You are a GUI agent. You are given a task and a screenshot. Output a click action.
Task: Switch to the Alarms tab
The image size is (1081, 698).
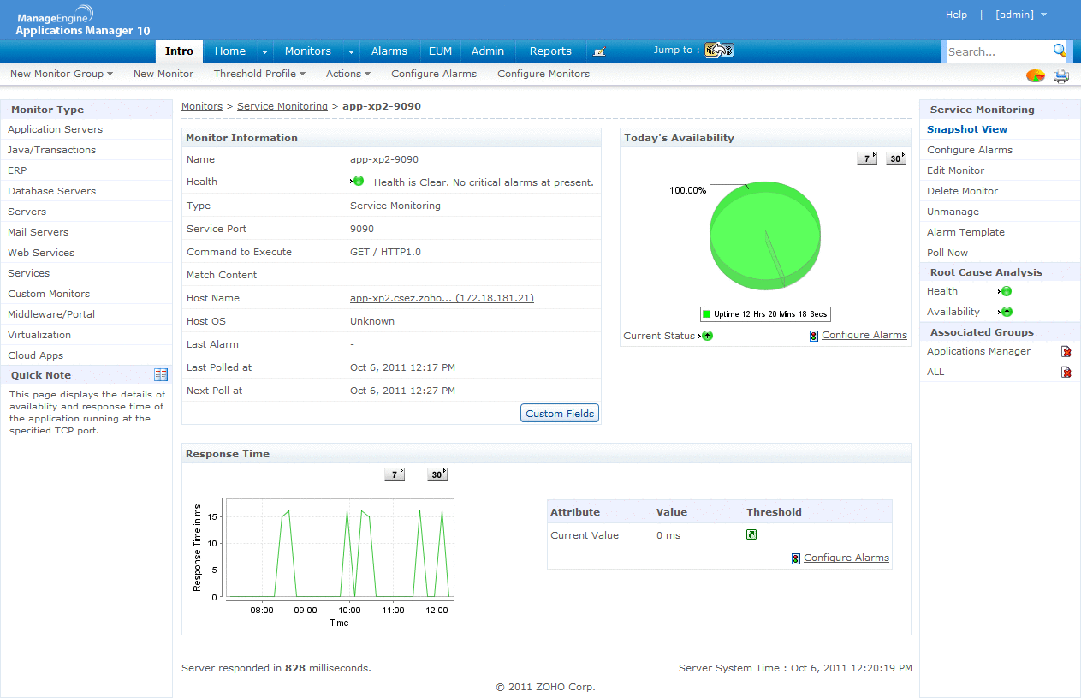point(389,51)
